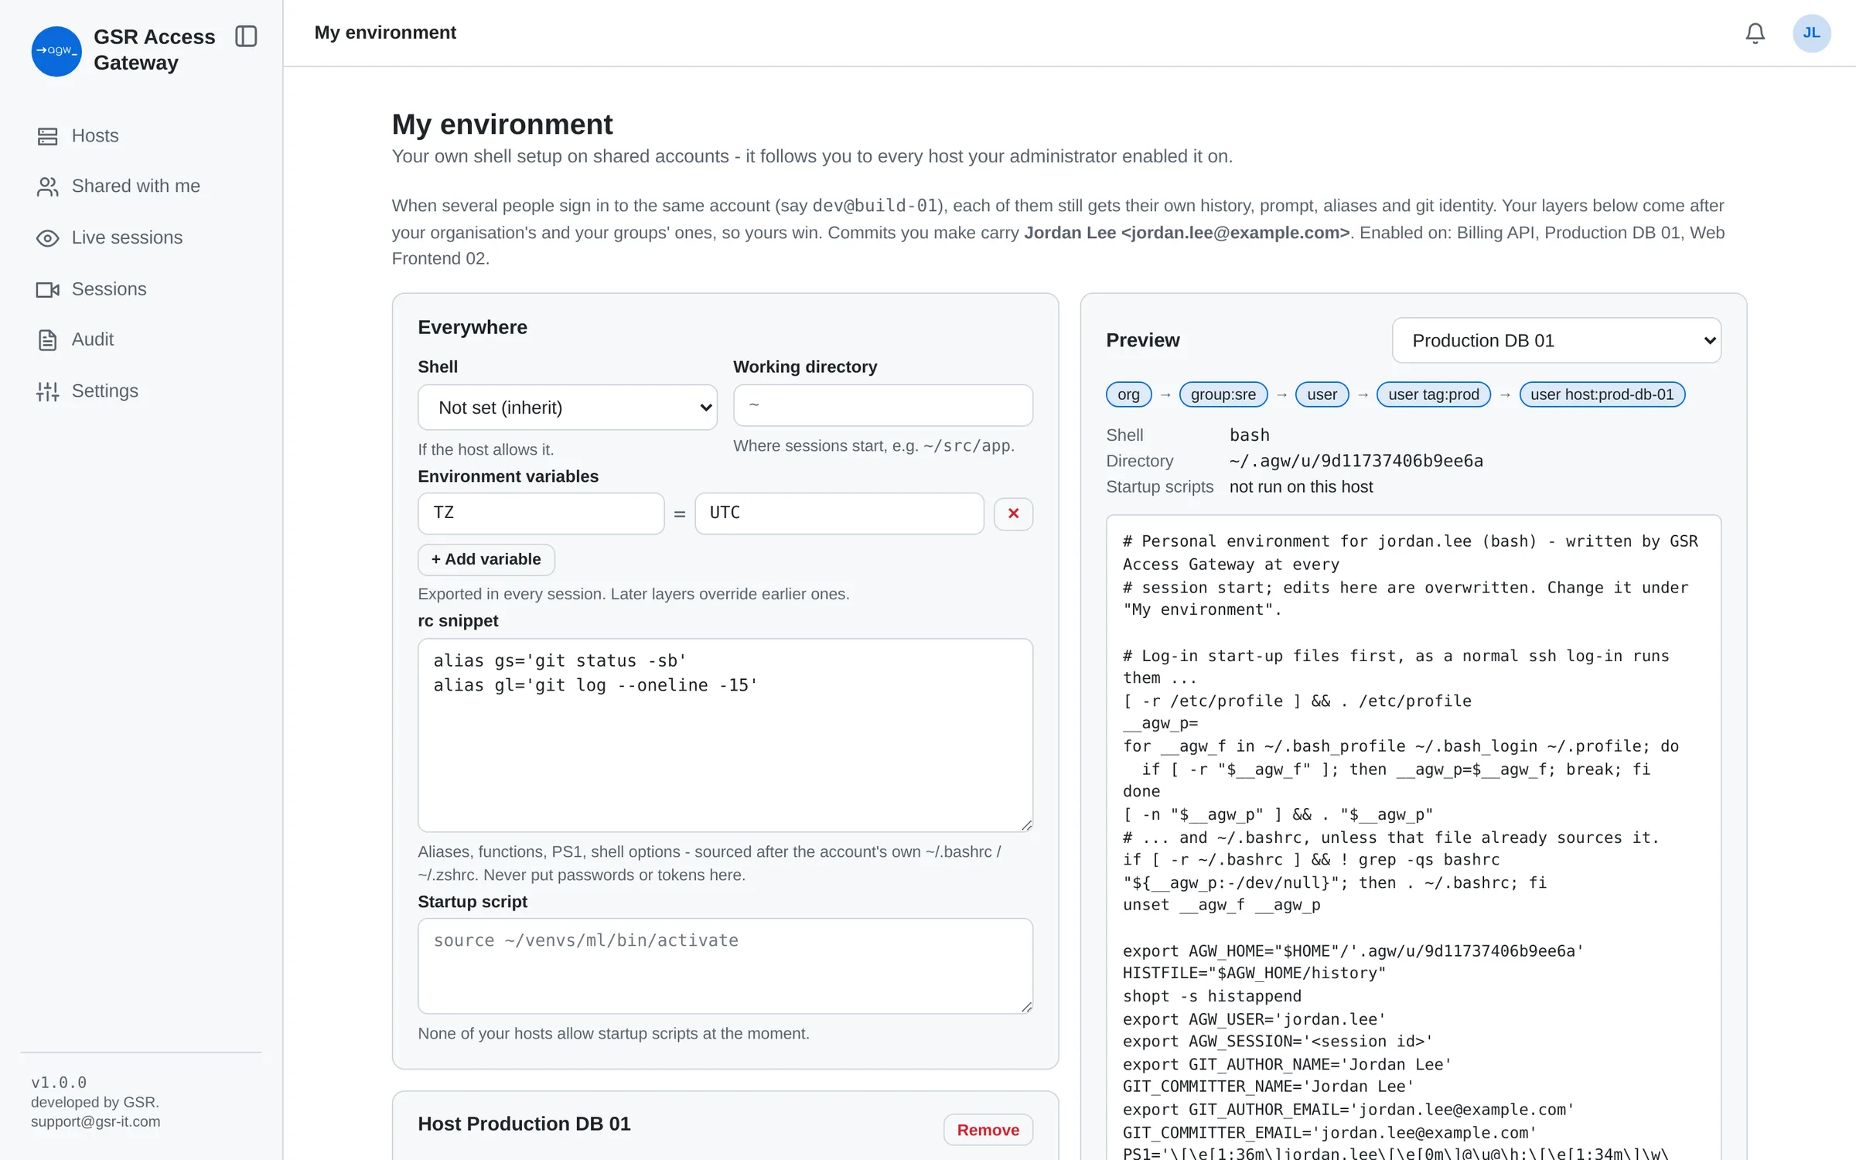Click the v1.0.0 version text
The image size is (1856, 1160).
click(59, 1083)
